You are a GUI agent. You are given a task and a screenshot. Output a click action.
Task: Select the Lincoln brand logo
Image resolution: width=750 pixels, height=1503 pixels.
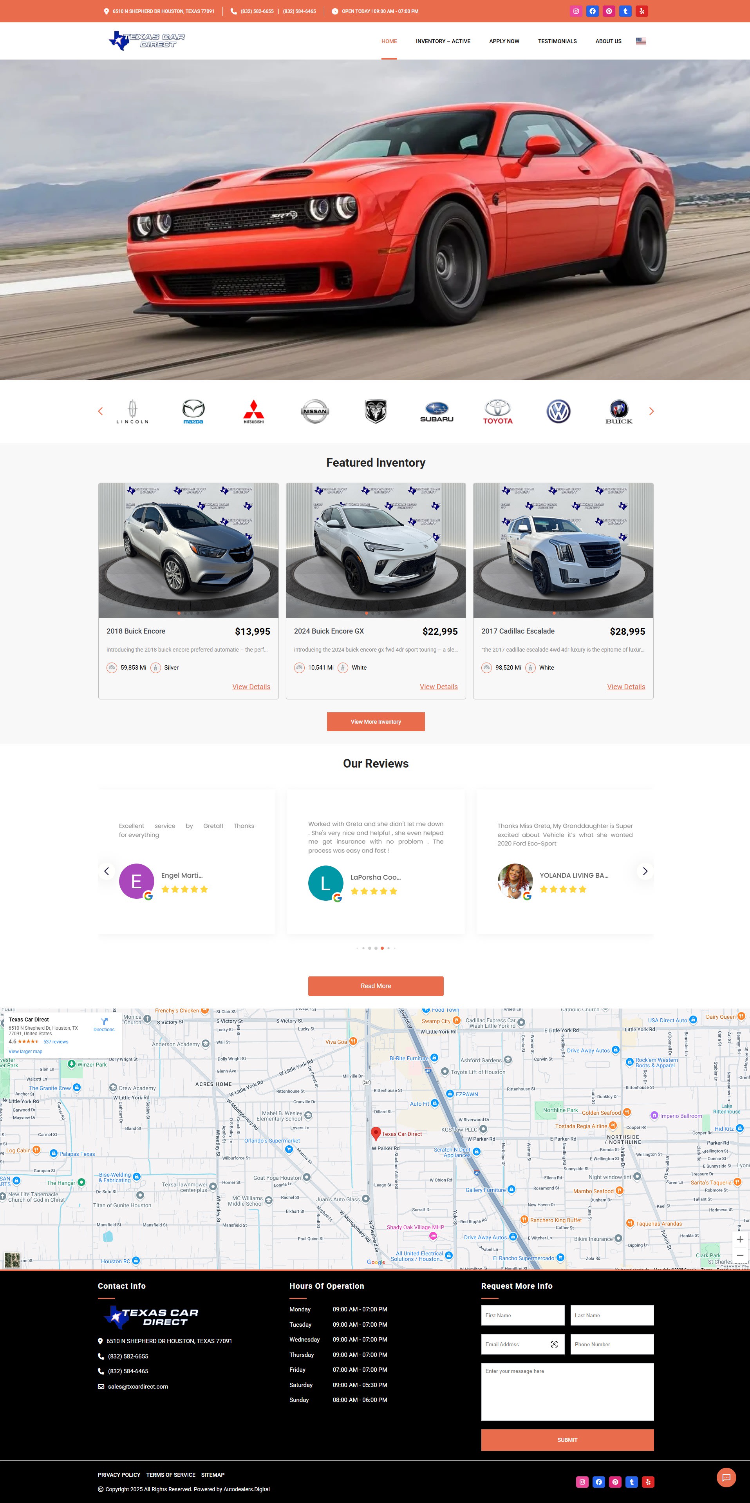click(132, 411)
